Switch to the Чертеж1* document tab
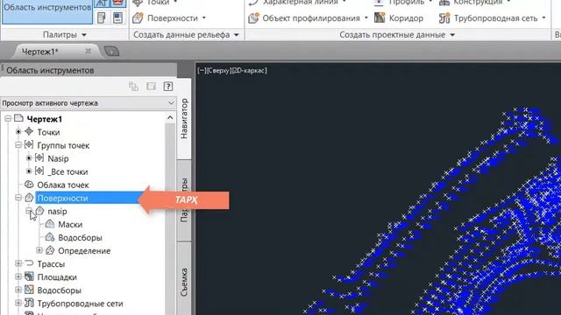Viewport: 561px width, 315px height. [x=39, y=52]
